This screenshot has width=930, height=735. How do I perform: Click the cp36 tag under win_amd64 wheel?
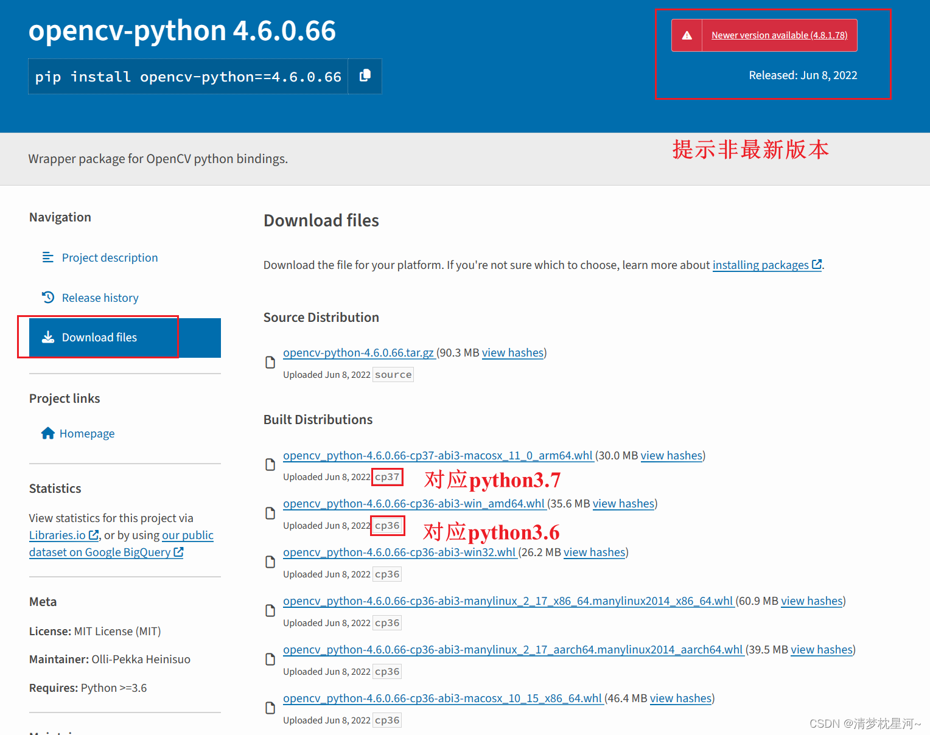click(387, 525)
